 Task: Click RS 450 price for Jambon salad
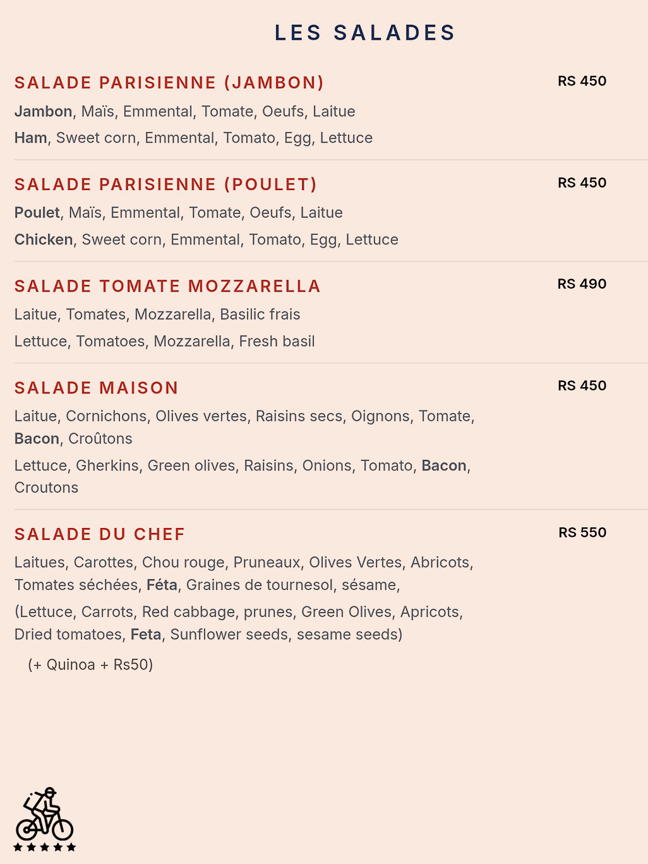click(x=582, y=81)
